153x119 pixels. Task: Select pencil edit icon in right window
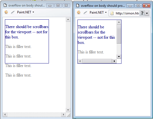coord(85,13)
